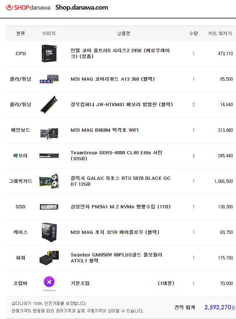Click the Segotep GM850W power supply image

point(49,258)
